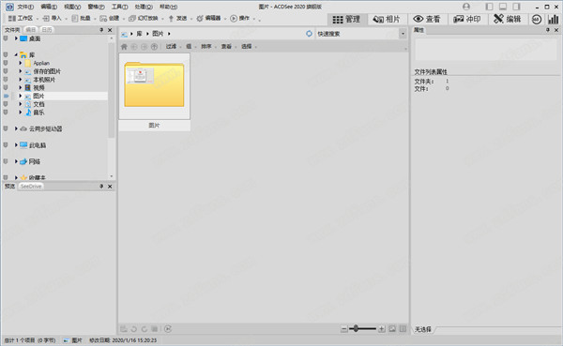
Task: Open the Workspace (工作区) toolbar menu
Action: 23,19
